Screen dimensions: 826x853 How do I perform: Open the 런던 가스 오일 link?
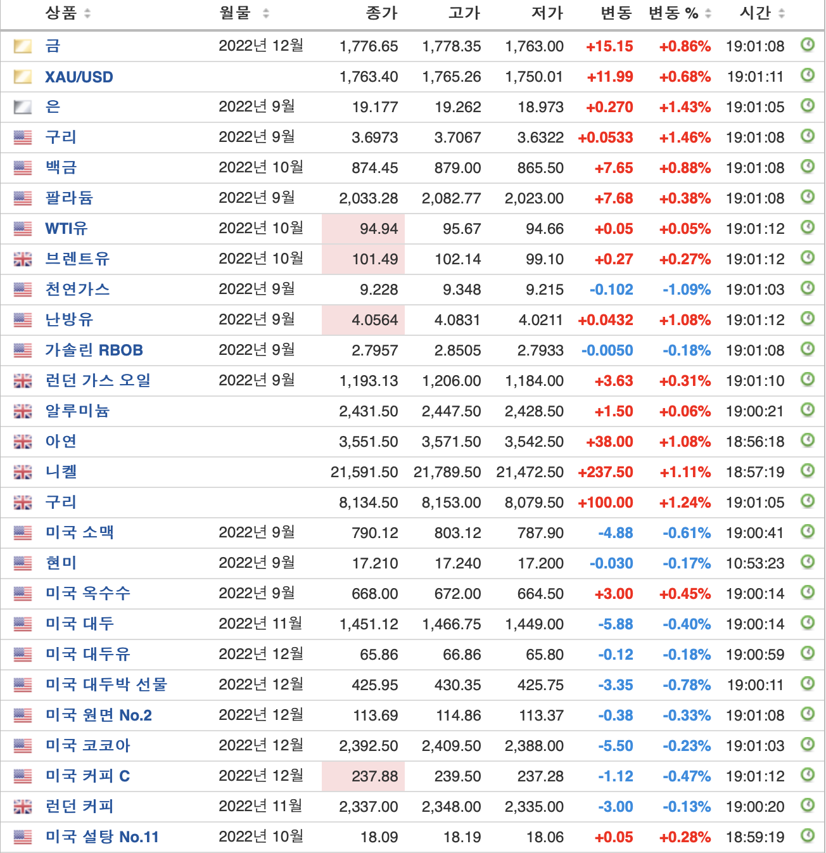coord(98,380)
